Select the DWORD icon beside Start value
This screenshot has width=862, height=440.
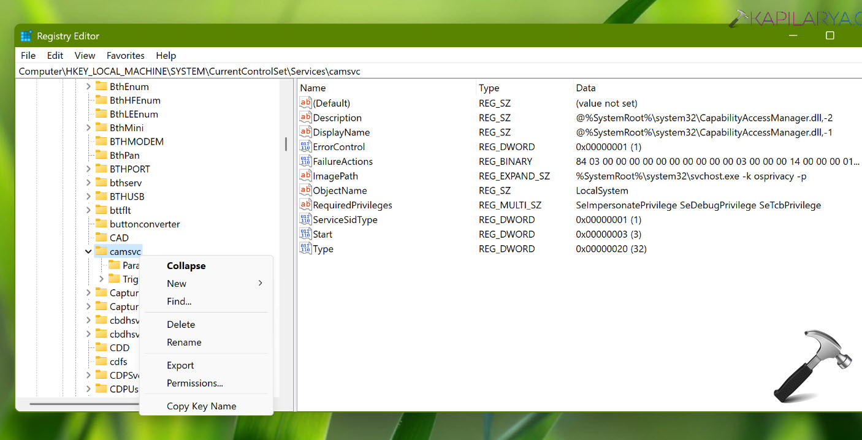305,234
